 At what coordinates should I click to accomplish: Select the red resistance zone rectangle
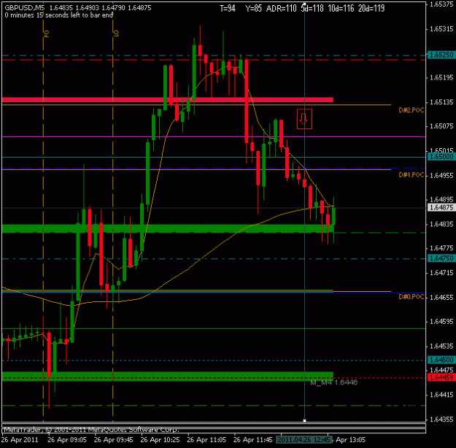168,100
